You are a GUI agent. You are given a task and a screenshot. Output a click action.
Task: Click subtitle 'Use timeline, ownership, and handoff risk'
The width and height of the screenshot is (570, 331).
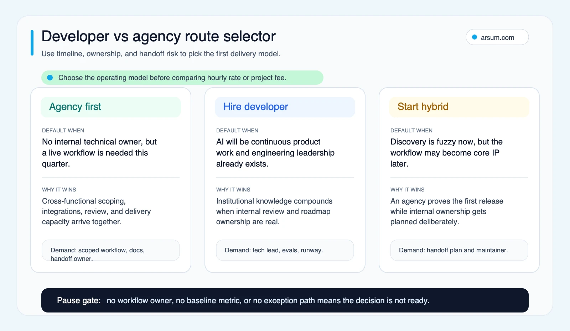coord(161,54)
